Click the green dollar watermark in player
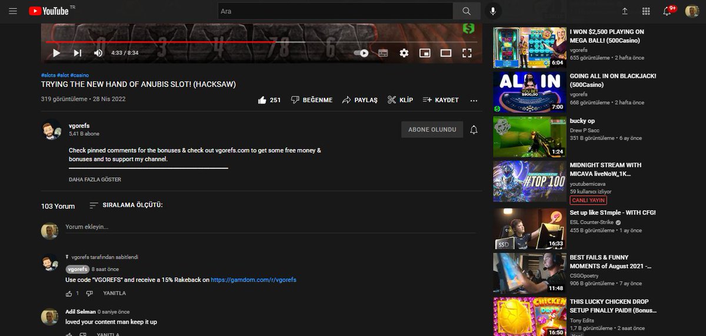706x336 pixels. pos(468,28)
